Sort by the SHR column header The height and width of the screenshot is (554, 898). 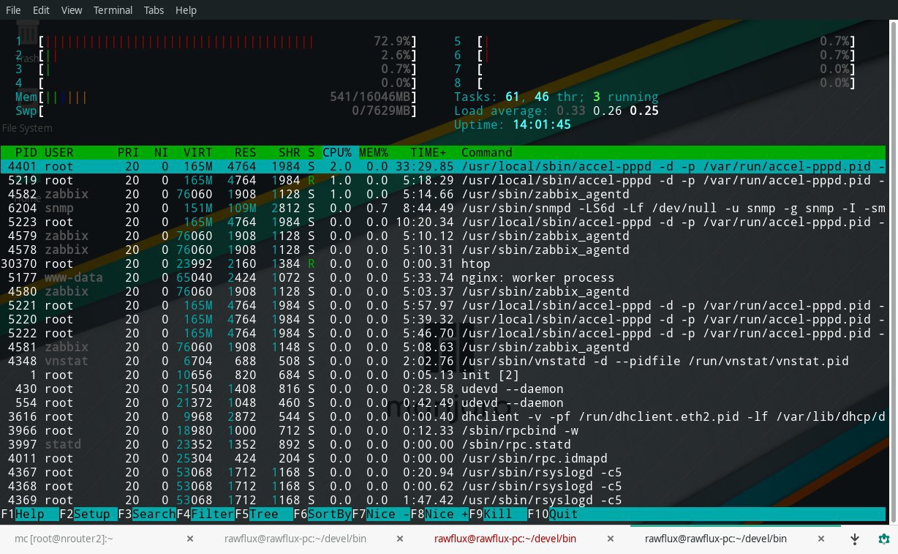(x=290, y=152)
